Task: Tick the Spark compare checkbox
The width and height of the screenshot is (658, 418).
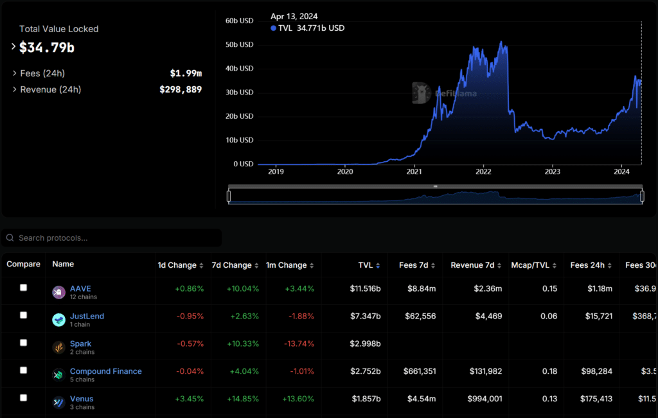Action: click(24, 342)
